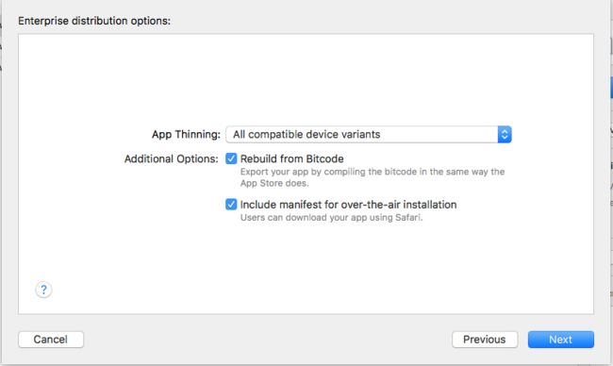
Task: Toggle via the Rebuild from Bitcode label text
Action: [292, 158]
